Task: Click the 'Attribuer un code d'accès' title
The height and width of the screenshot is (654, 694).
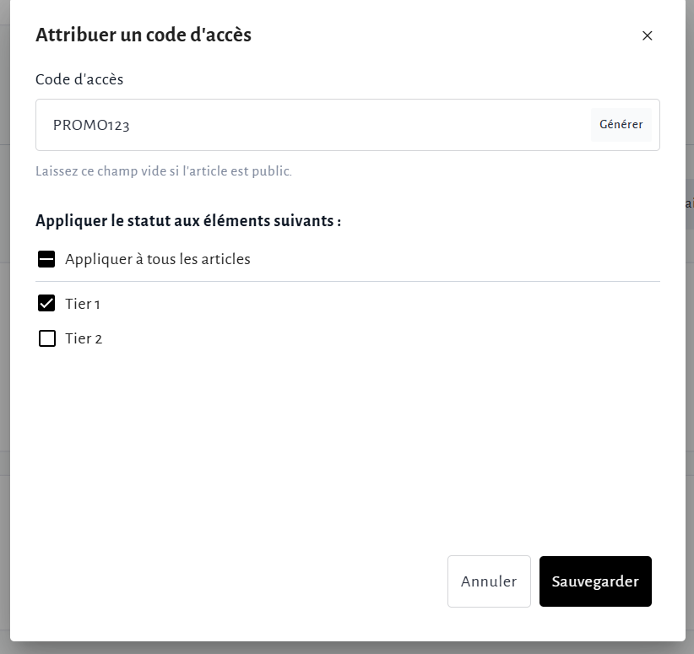Action: pyautogui.click(x=144, y=35)
